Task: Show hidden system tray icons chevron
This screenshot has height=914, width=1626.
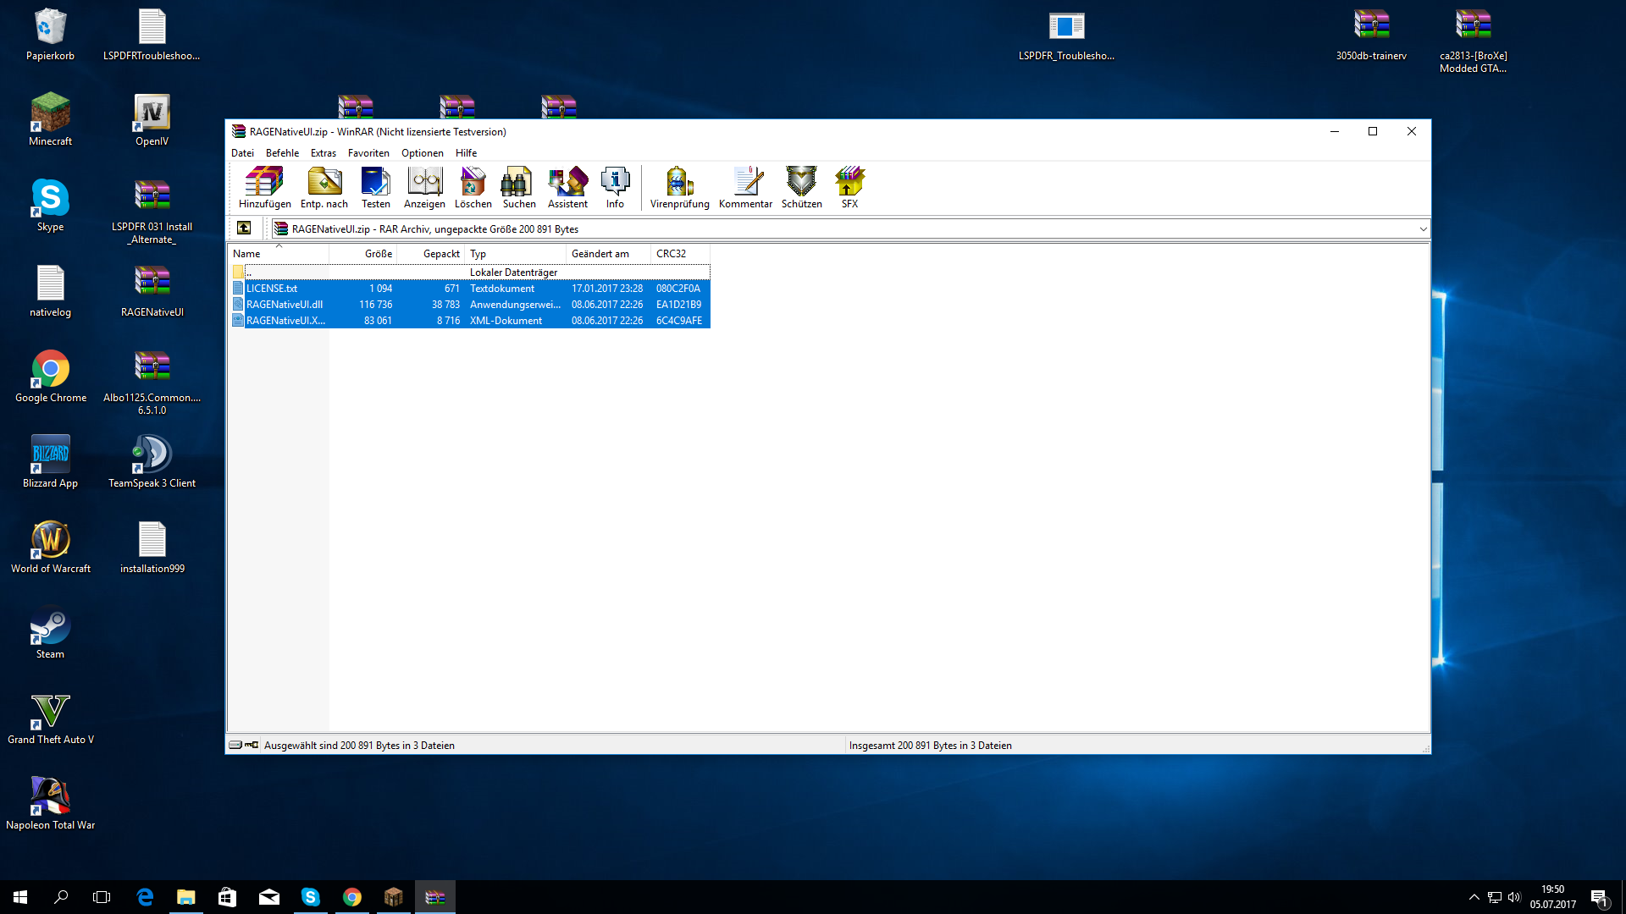Action: coord(1474,897)
